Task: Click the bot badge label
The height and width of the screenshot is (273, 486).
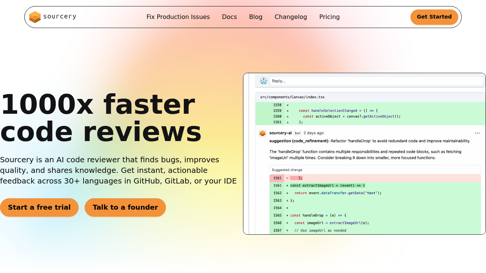Action: 298,133
